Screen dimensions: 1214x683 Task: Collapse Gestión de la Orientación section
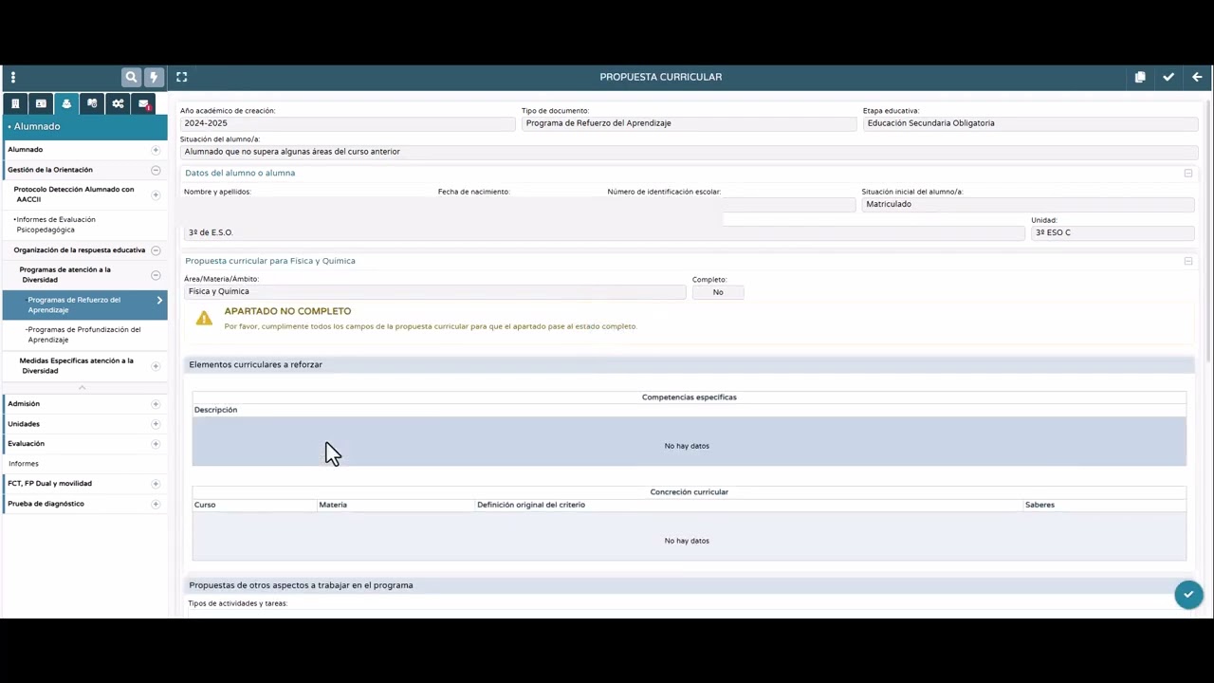(156, 171)
